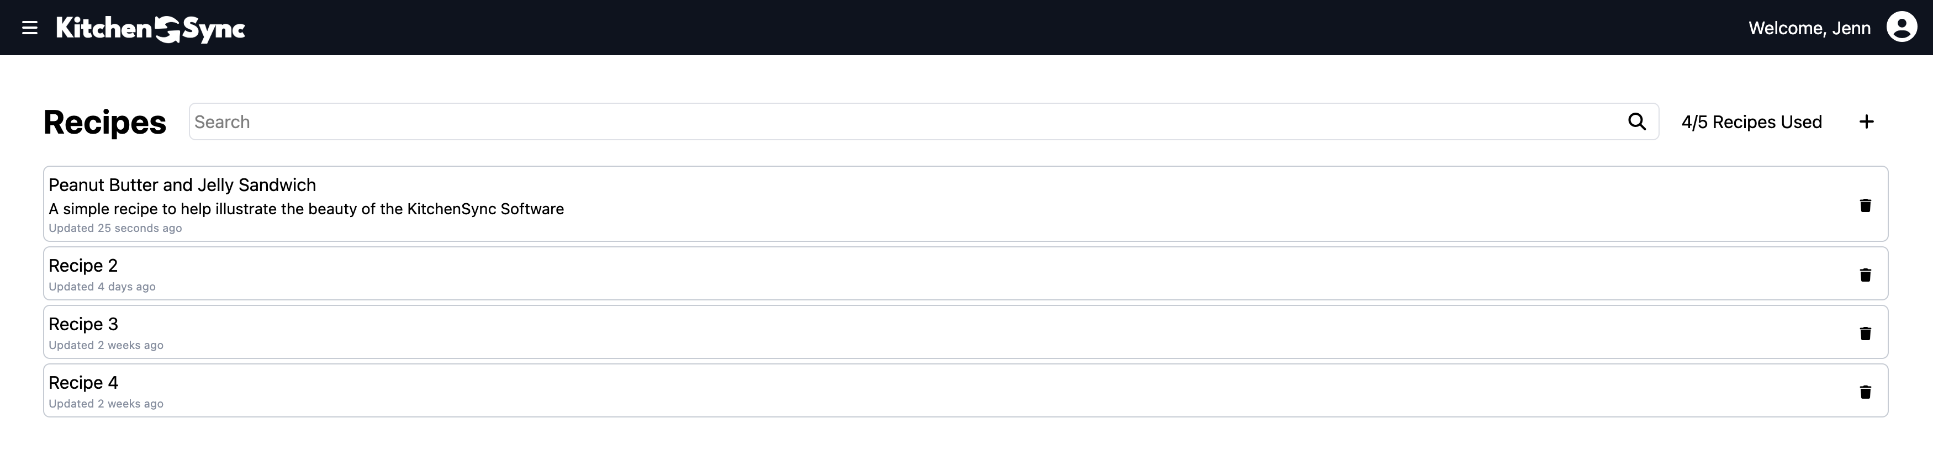This screenshot has height=476, width=1933.
Task: Click the "4/5 Recipes Used" counter
Action: pos(1751,123)
